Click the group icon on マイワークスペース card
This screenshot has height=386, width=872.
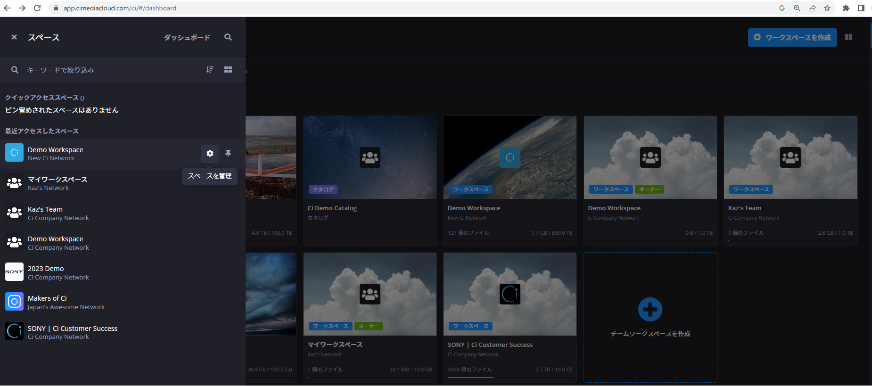coord(370,294)
